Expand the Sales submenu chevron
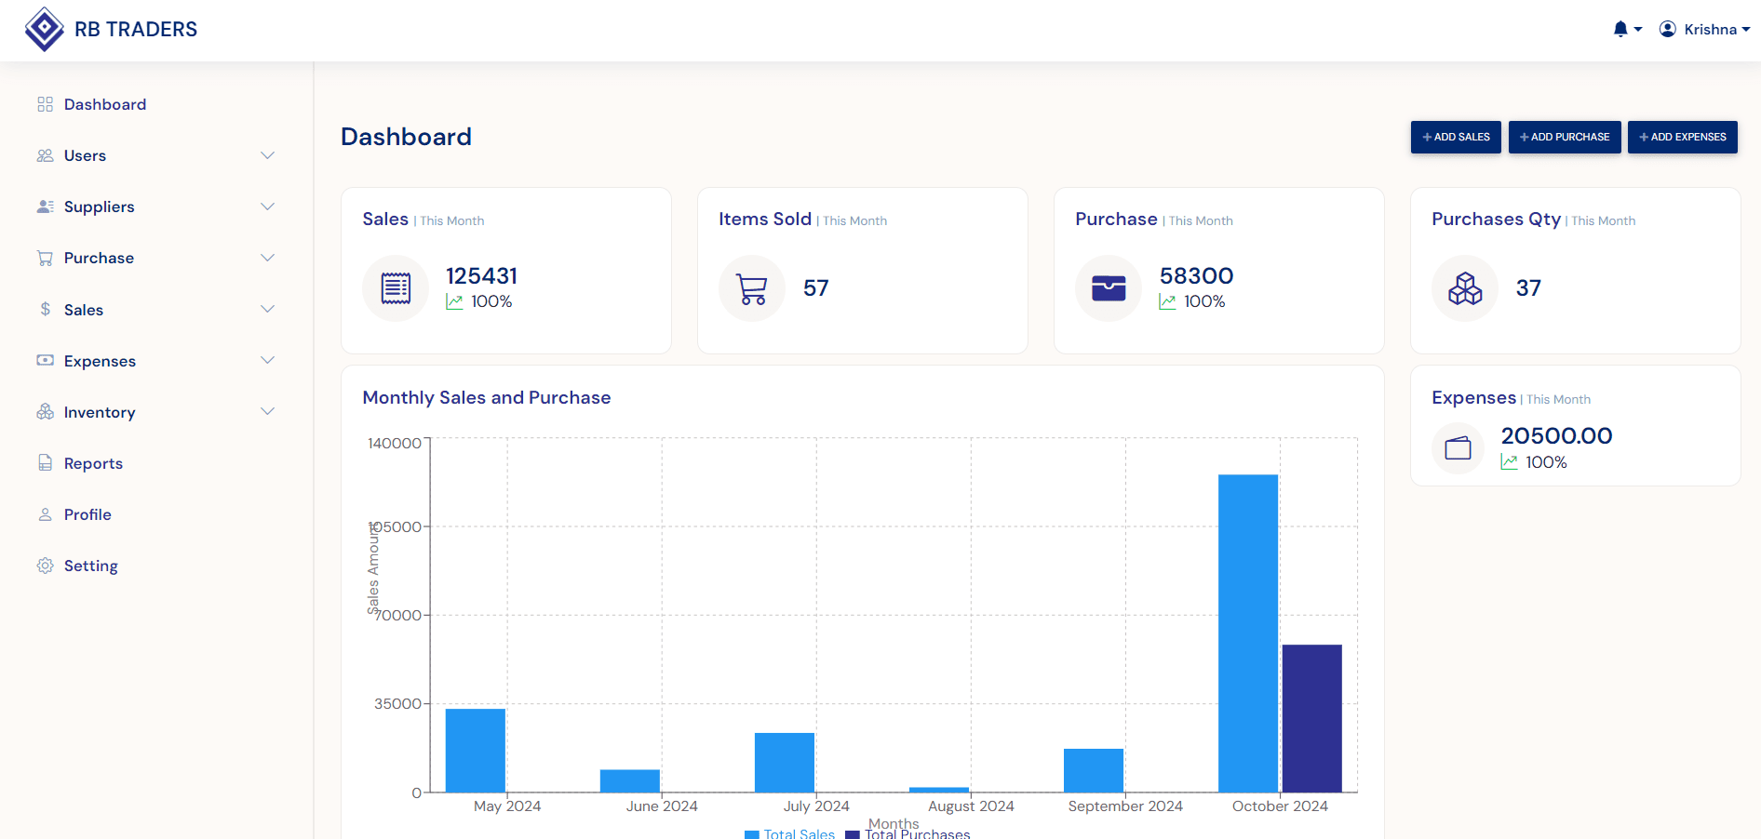Image resolution: width=1761 pixels, height=839 pixels. [268, 309]
